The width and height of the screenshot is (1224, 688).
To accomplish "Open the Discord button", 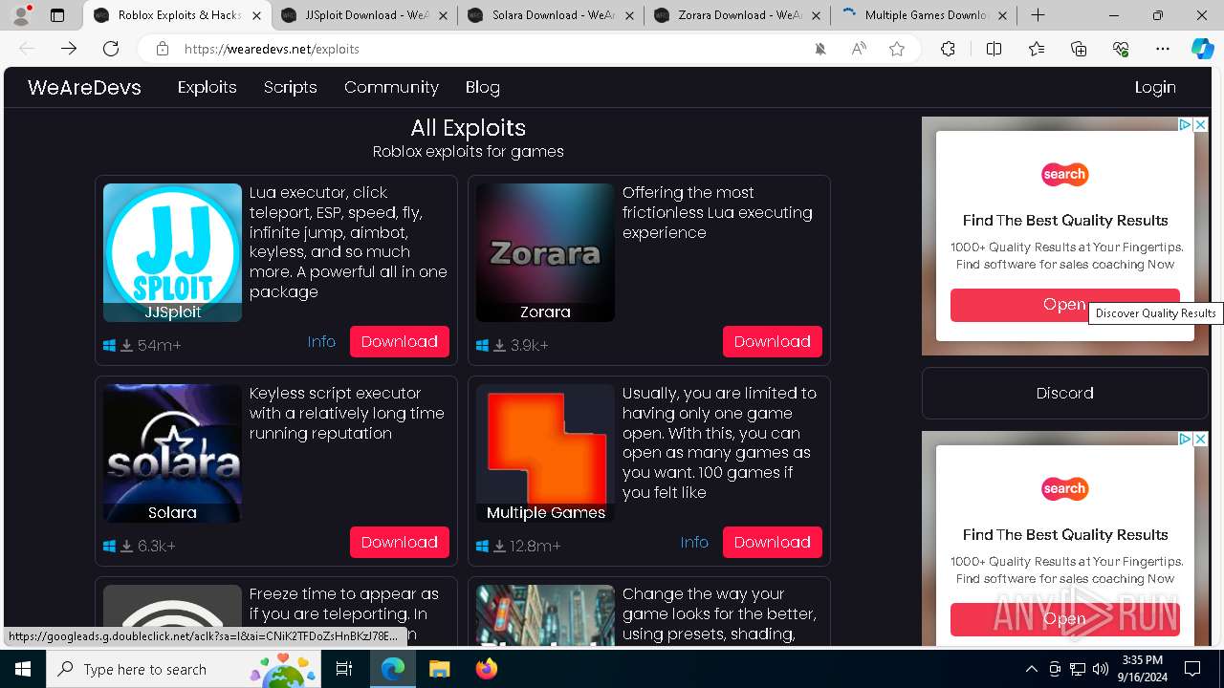I will [1065, 393].
